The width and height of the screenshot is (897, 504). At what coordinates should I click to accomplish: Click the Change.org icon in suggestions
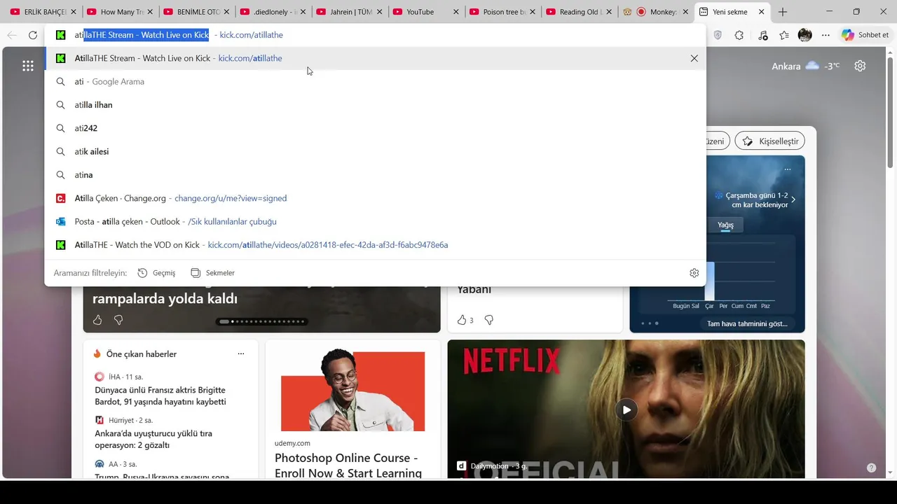[61, 198]
